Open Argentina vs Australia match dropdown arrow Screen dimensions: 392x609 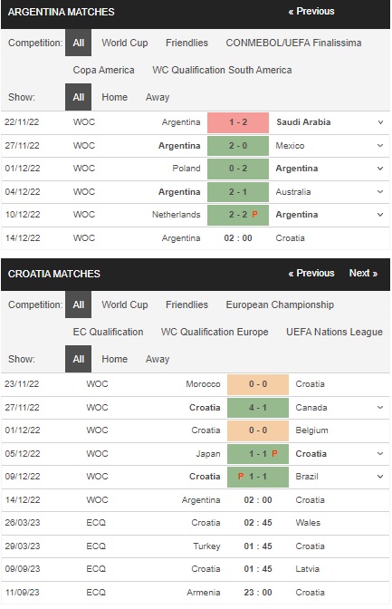tap(380, 192)
